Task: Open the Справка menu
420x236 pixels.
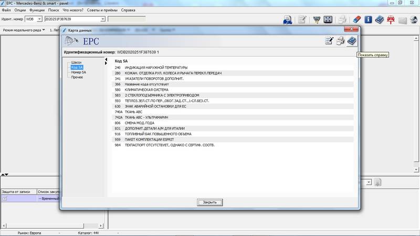Action: [x=128, y=10]
